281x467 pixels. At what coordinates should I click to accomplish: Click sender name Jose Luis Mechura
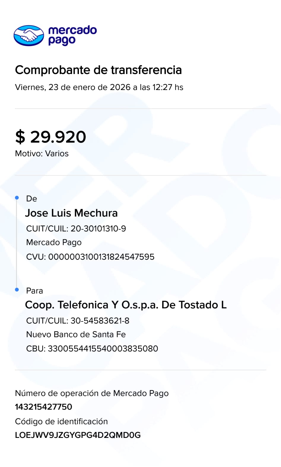71,213
